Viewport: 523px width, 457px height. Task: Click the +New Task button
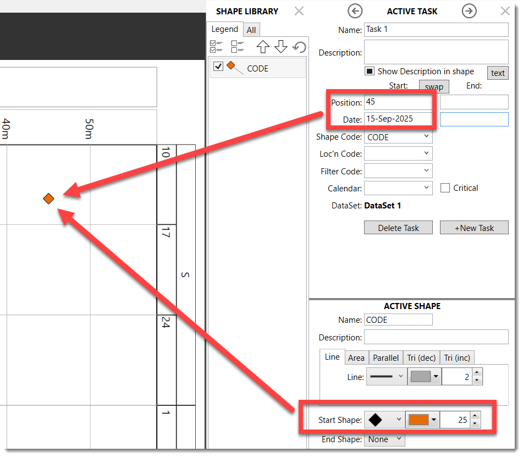point(474,228)
